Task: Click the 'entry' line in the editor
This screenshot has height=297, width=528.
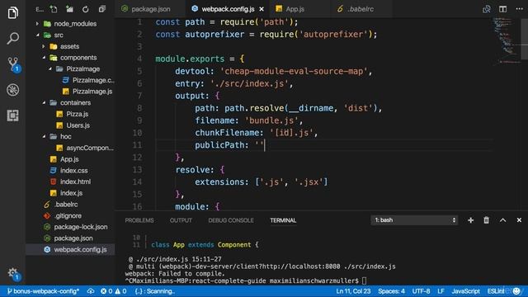Action: tap(234, 83)
